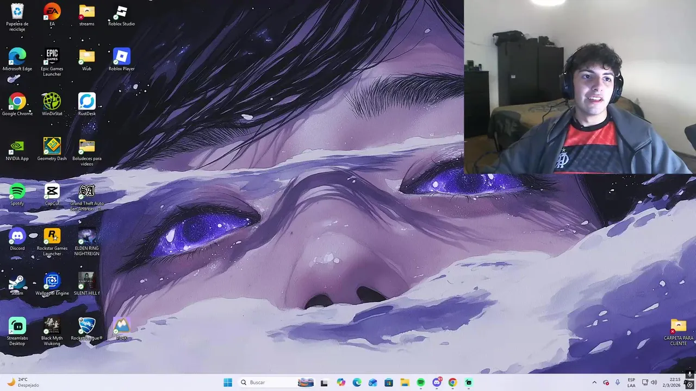This screenshot has width=696, height=391.
Task: Open Microsoft Edge desktop shortcut
Action: [x=17, y=60]
